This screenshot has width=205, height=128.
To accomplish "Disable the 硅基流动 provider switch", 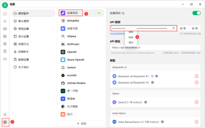I will pos(196,13).
